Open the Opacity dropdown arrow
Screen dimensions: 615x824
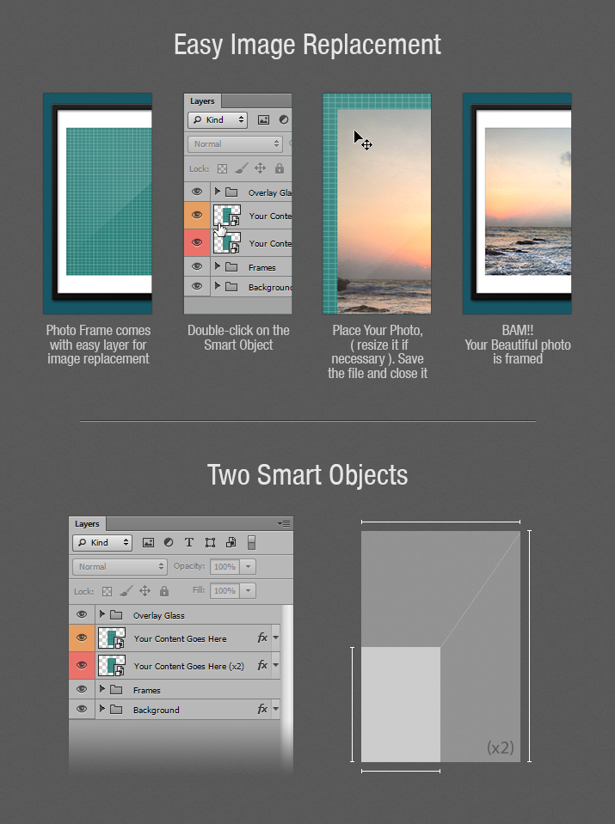click(x=248, y=567)
